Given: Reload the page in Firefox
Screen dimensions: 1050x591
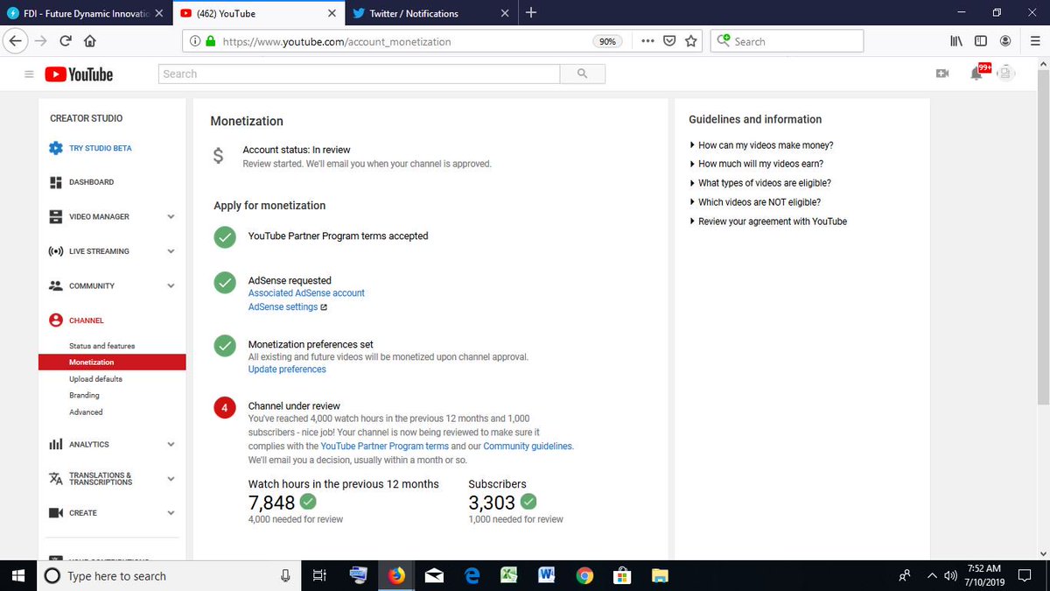Looking at the screenshot, I should point(66,41).
